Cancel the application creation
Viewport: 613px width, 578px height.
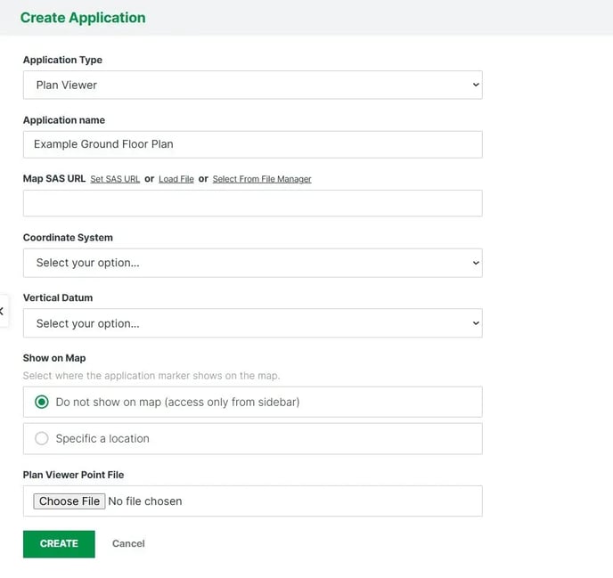click(x=128, y=543)
